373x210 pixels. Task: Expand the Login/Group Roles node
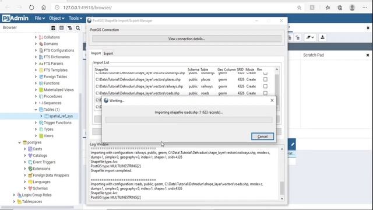[x=14, y=195]
